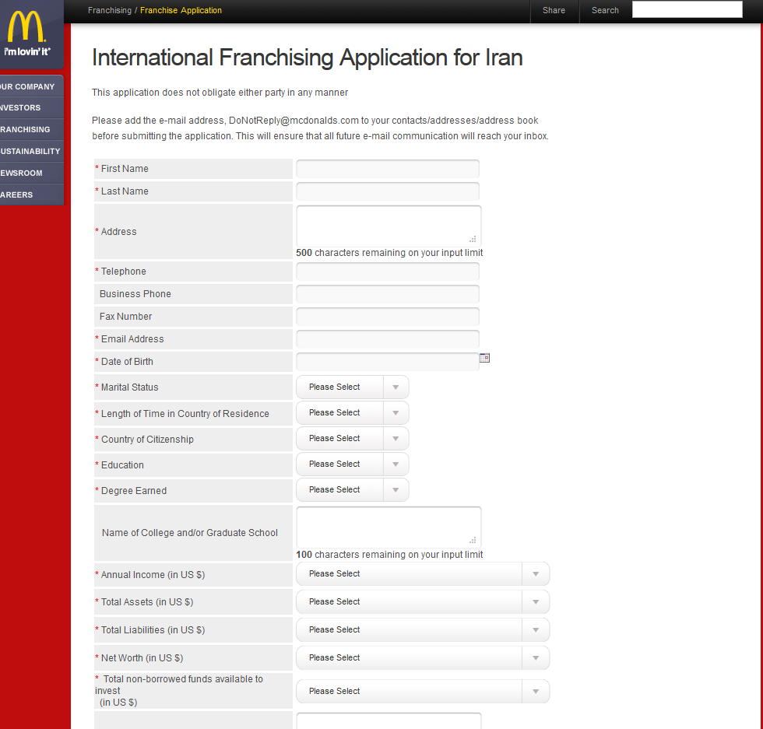Focus the Date of Birth input field
763x729 pixels.
pos(388,362)
